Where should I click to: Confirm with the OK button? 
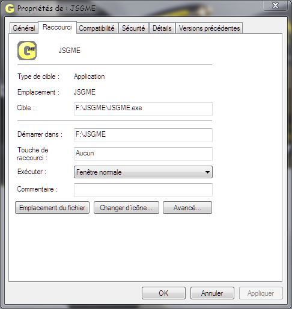click(163, 293)
